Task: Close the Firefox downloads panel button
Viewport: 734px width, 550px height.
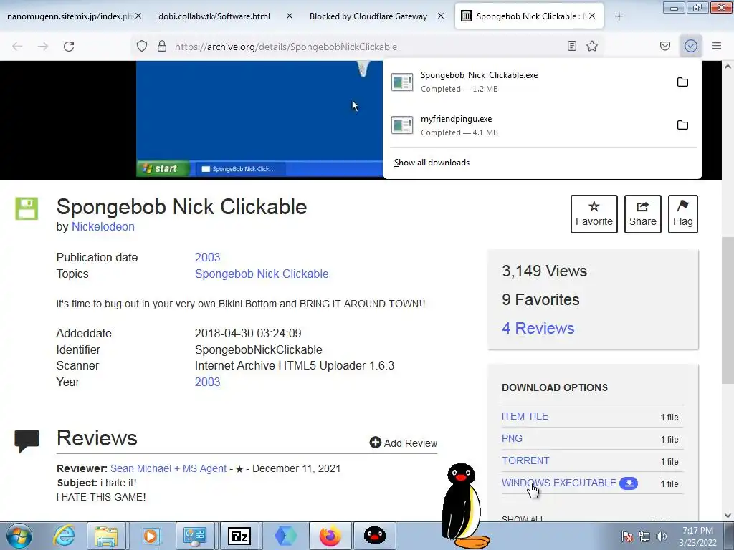Action: [x=691, y=46]
